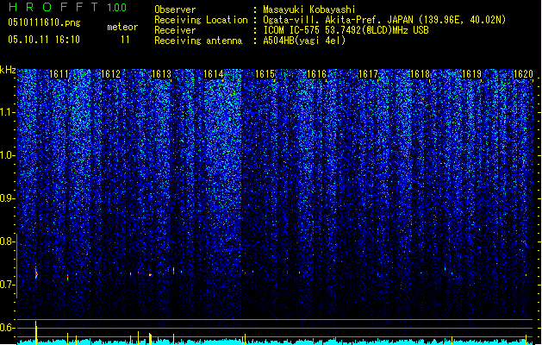This screenshot has height=345, width=542.
Task: Click the 1615 time marker
Action: [265, 74]
